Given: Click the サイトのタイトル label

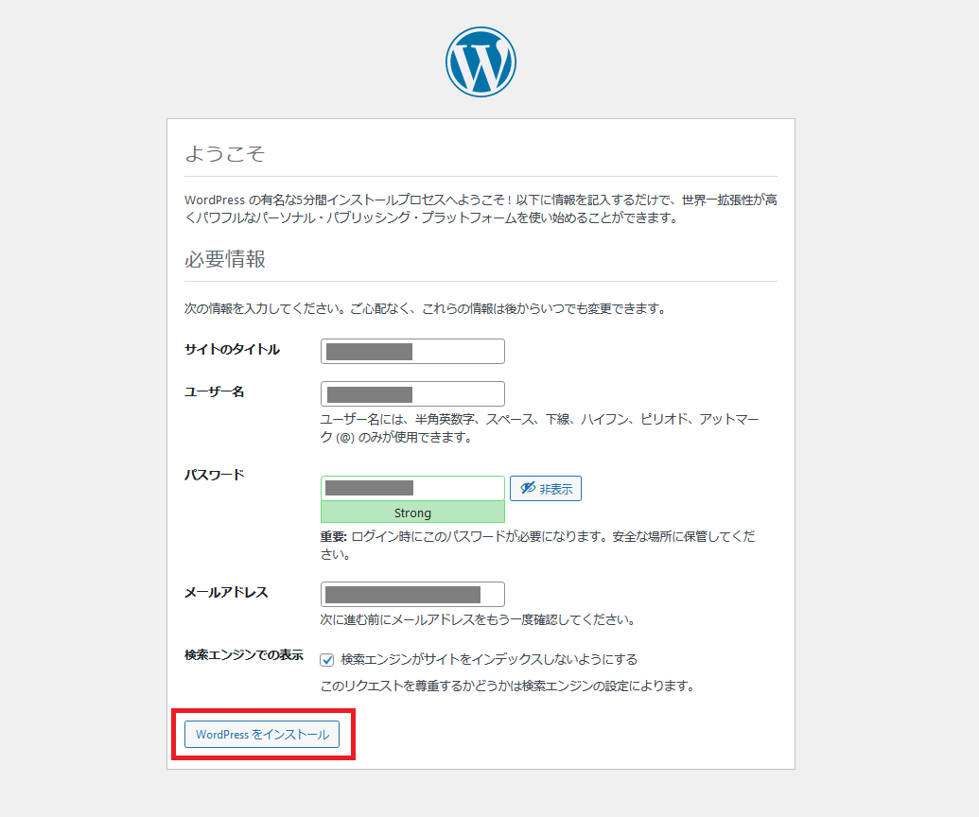Looking at the screenshot, I should (x=233, y=350).
